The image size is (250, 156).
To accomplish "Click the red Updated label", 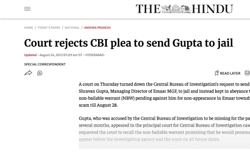I will tap(30, 55).
